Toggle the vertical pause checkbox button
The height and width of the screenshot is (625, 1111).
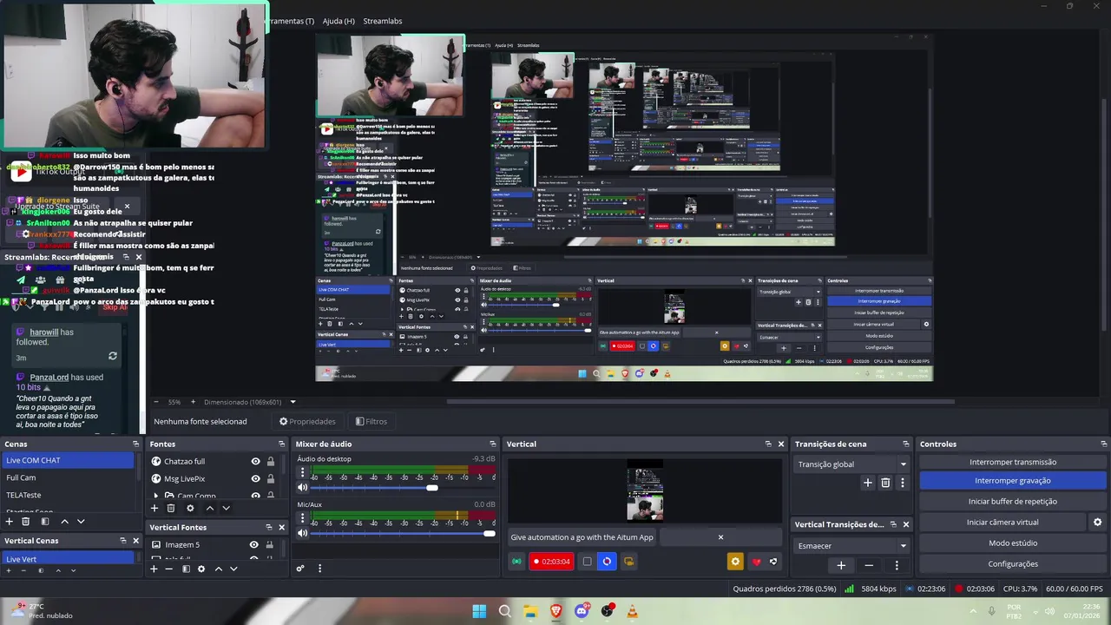[587, 562]
